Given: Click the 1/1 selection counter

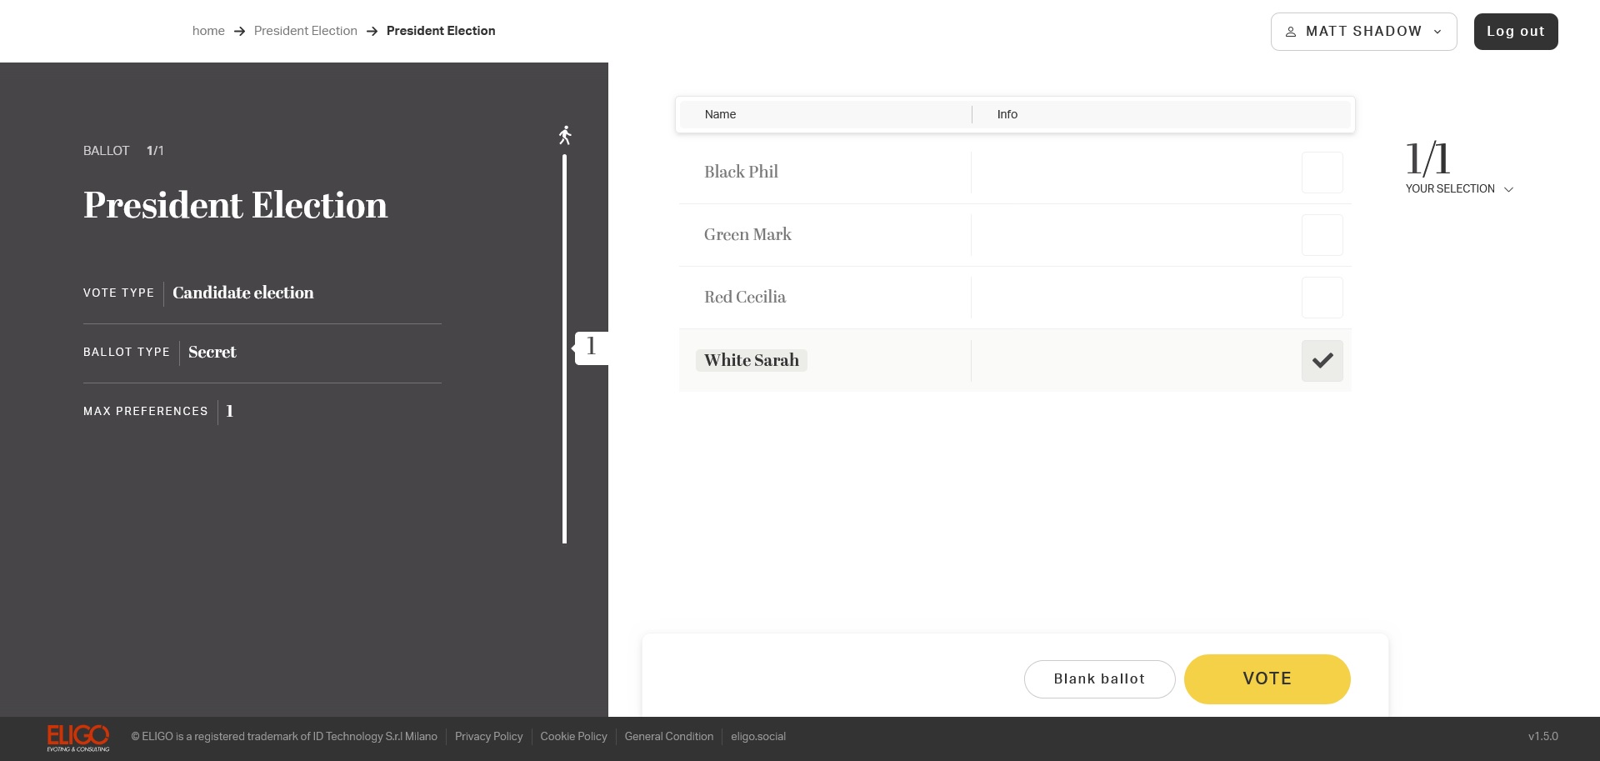Looking at the screenshot, I should tap(1428, 158).
